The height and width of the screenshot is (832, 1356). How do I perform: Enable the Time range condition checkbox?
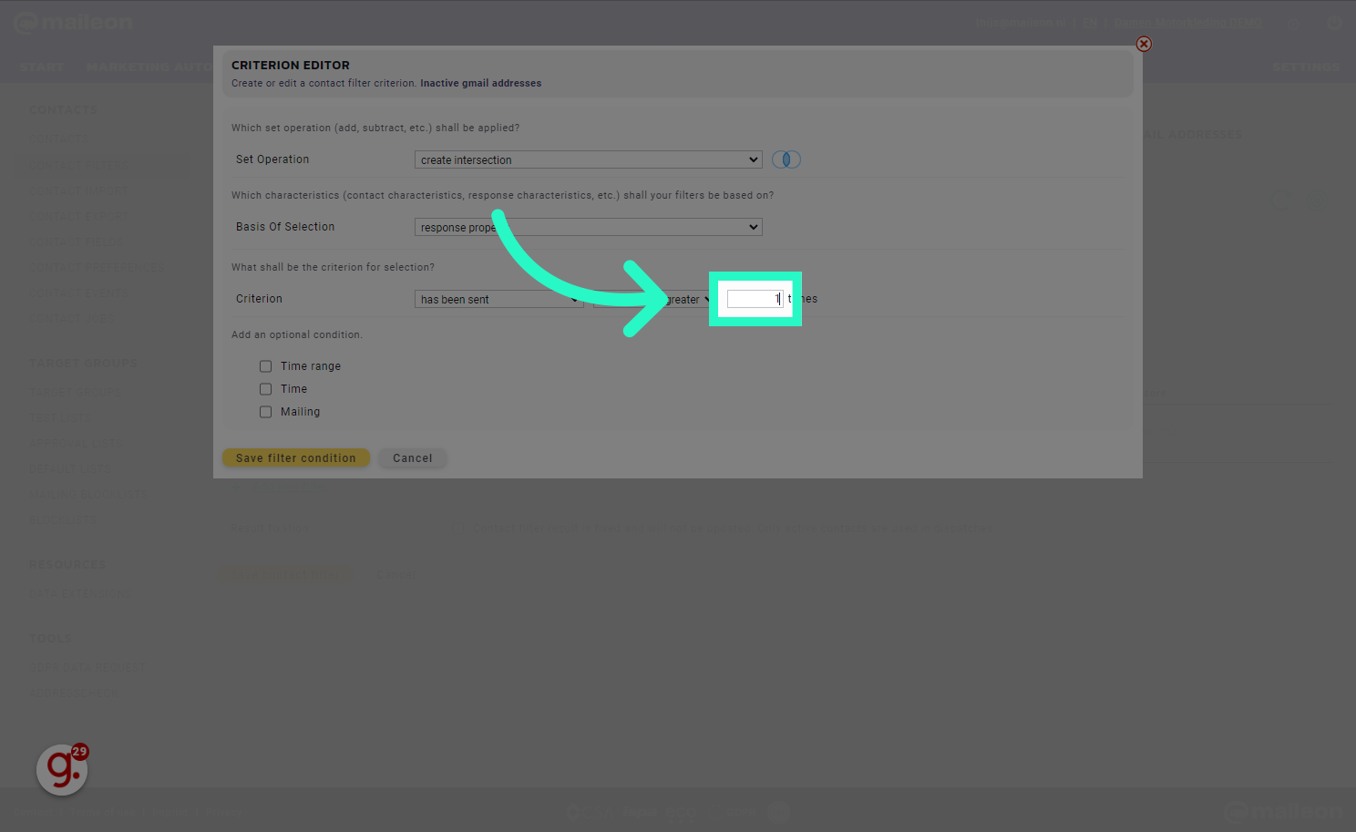click(265, 366)
